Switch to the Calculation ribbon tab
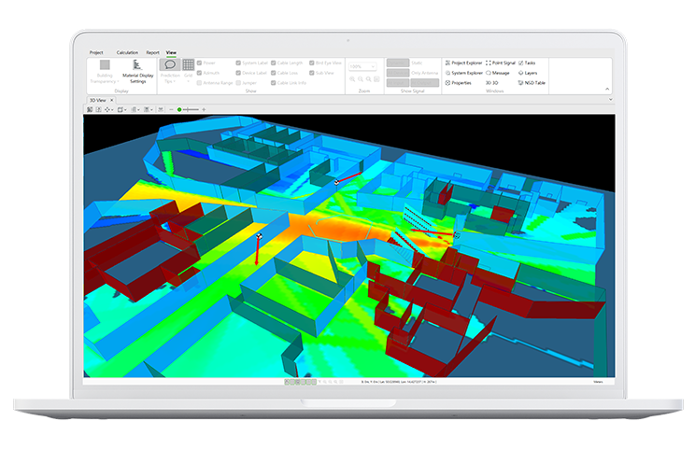 (126, 52)
